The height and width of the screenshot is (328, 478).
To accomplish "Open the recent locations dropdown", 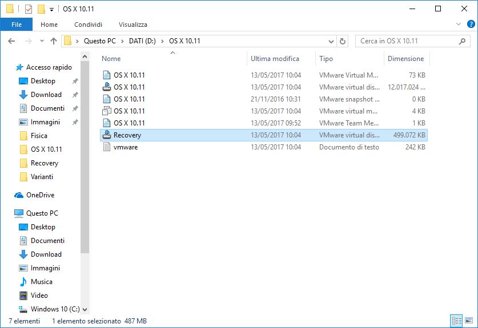I will pyautogui.click(x=42, y=41).
